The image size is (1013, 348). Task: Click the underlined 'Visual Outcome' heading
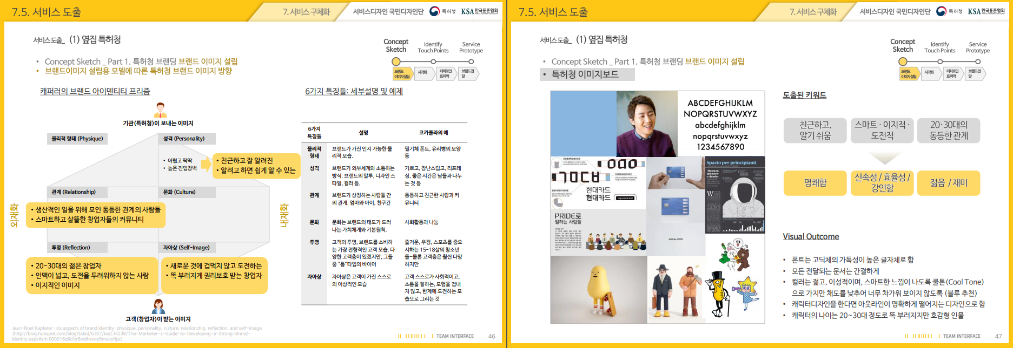(x=811, y=236)
